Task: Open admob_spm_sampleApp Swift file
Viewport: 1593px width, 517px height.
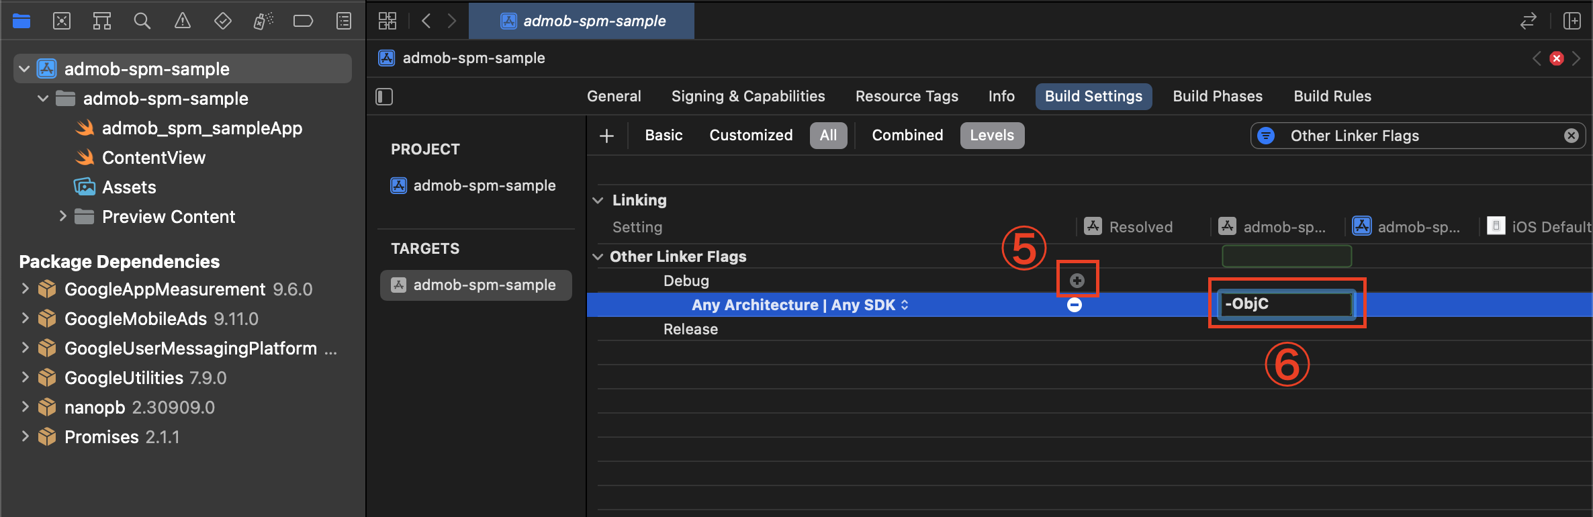Action: 190,128
